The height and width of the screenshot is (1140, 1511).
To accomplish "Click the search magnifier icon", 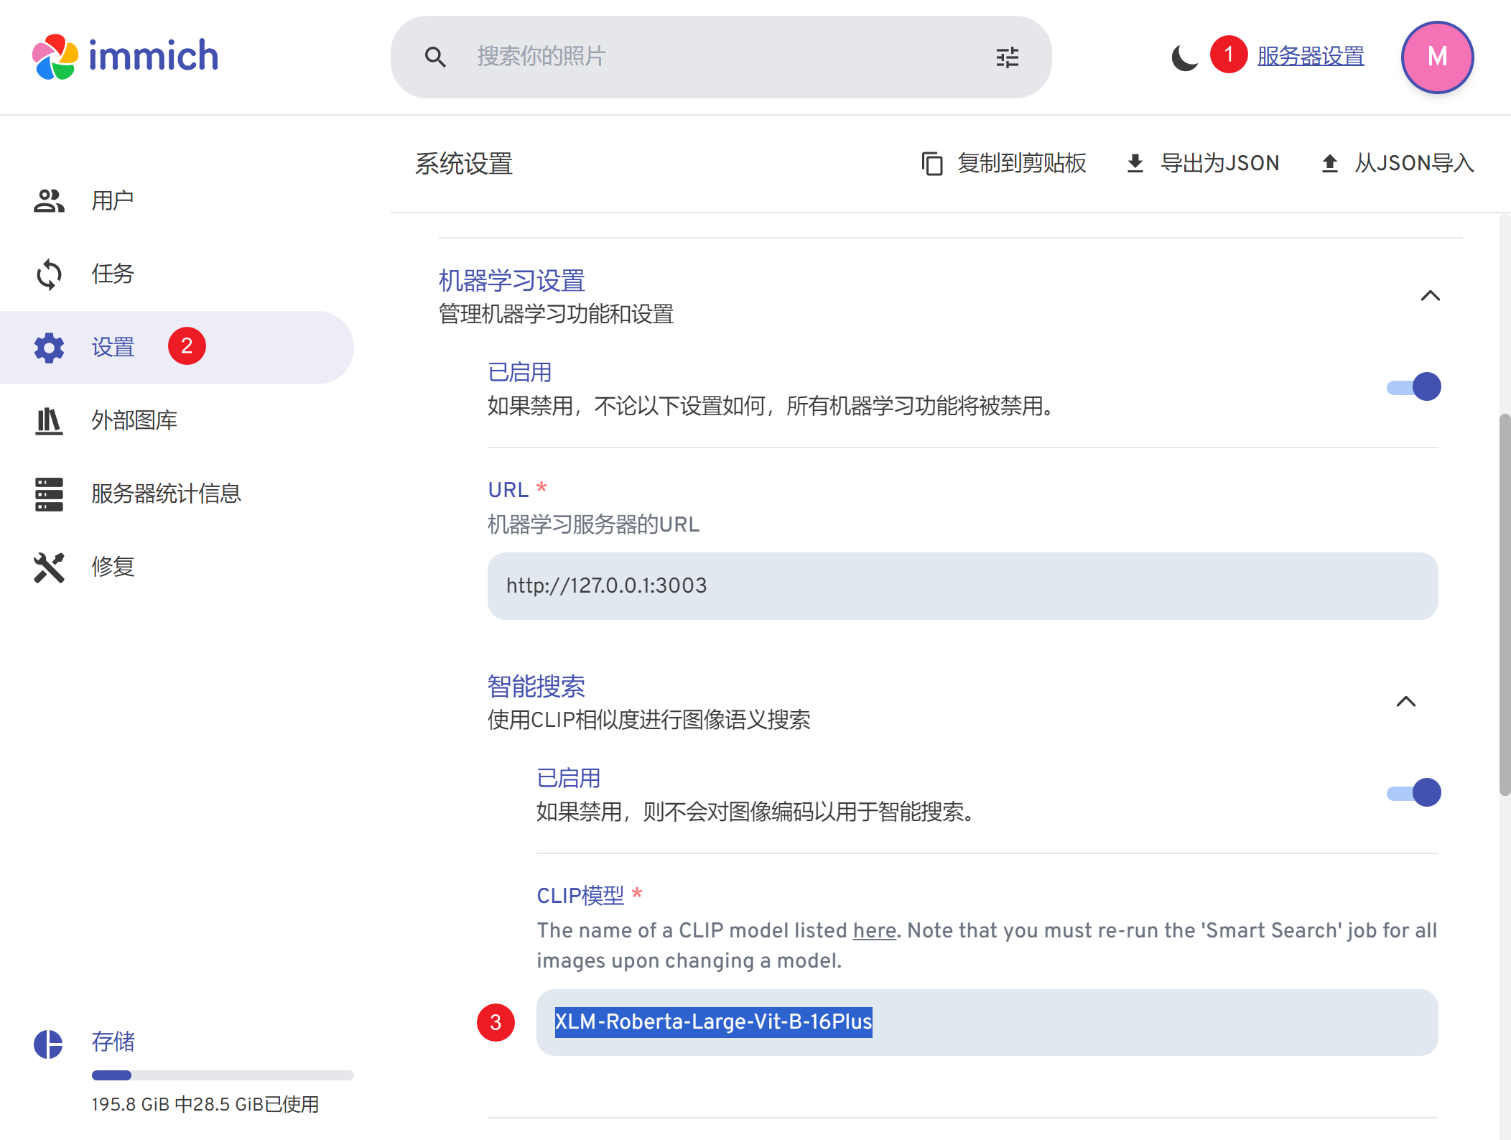I will (435, 57).
